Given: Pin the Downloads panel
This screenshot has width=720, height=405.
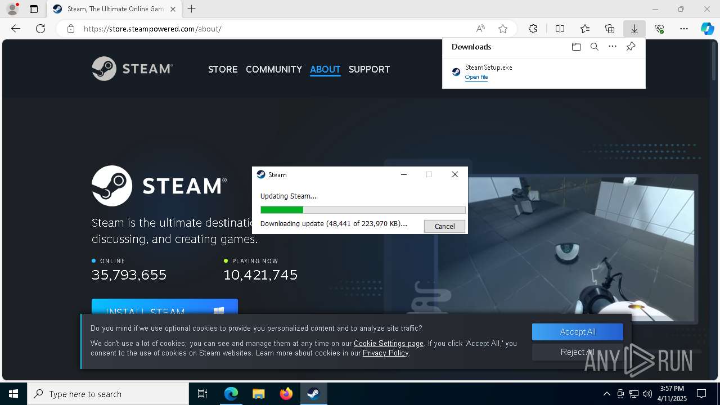Looking at the screenshot, I should [631, 47].
